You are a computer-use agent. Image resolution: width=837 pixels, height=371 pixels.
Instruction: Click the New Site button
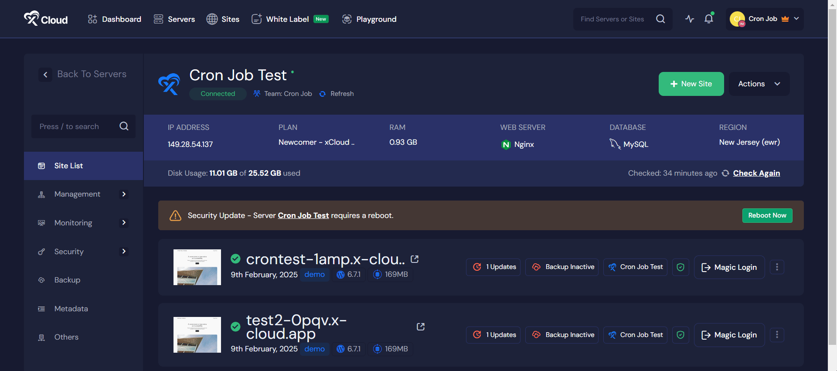691,84
